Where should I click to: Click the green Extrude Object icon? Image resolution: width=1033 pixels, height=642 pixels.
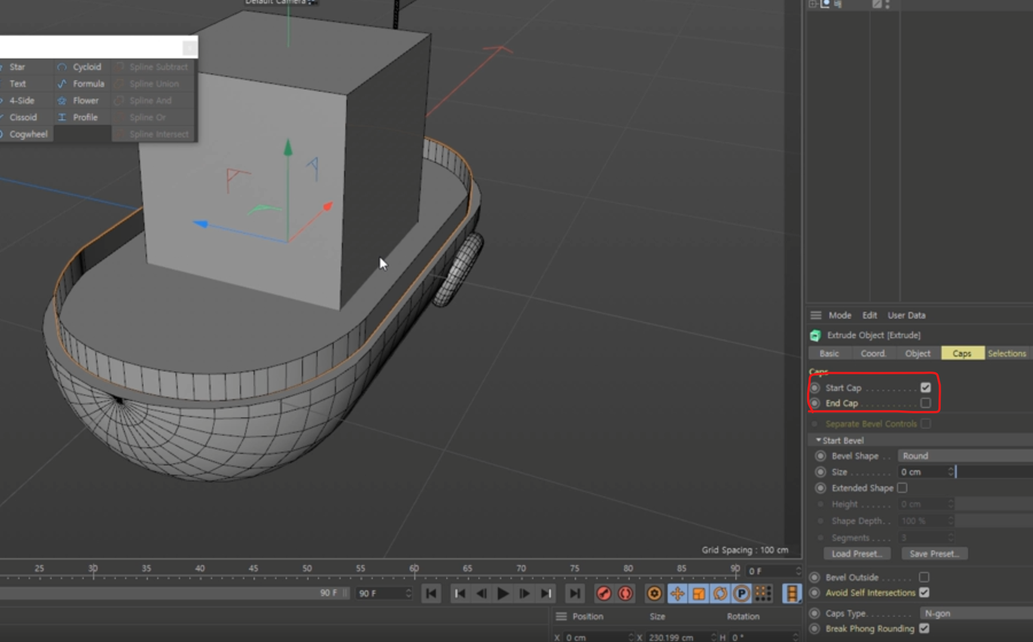(x=815, y=335)
